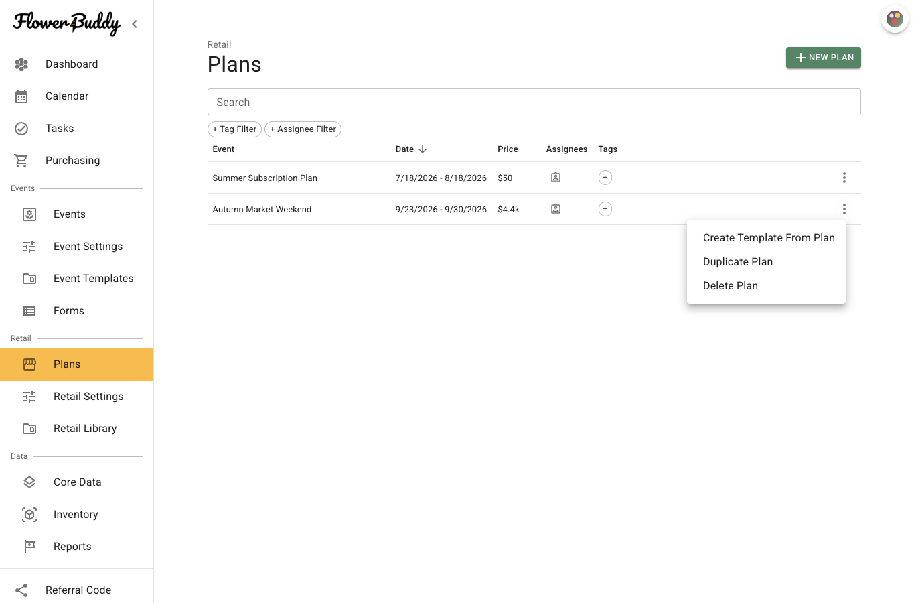Click the Plans storefront icon

tap(29, 364)
